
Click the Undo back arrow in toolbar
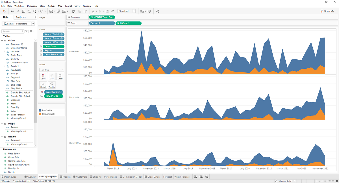(x=12, y=11)
